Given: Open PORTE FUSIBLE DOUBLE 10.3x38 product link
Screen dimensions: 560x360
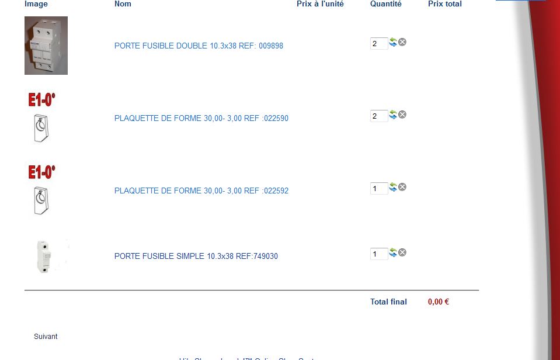Looking at the screenshot, I should click(199, 46).
